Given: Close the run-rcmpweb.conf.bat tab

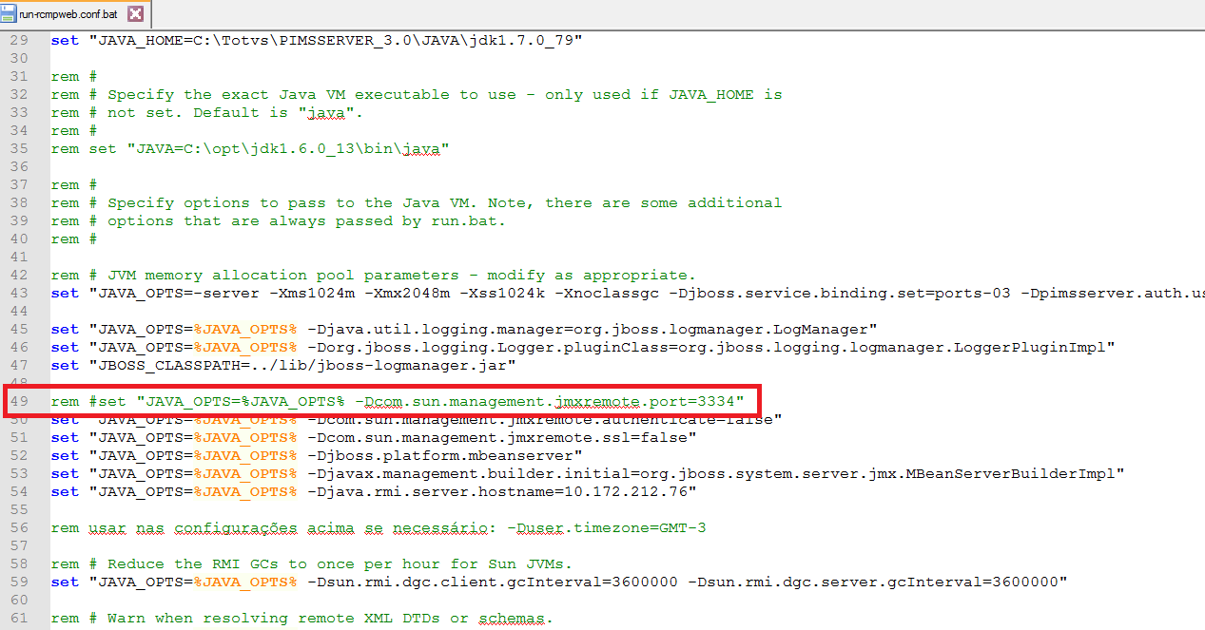Looking at the screenshot, I should (135, 14).
